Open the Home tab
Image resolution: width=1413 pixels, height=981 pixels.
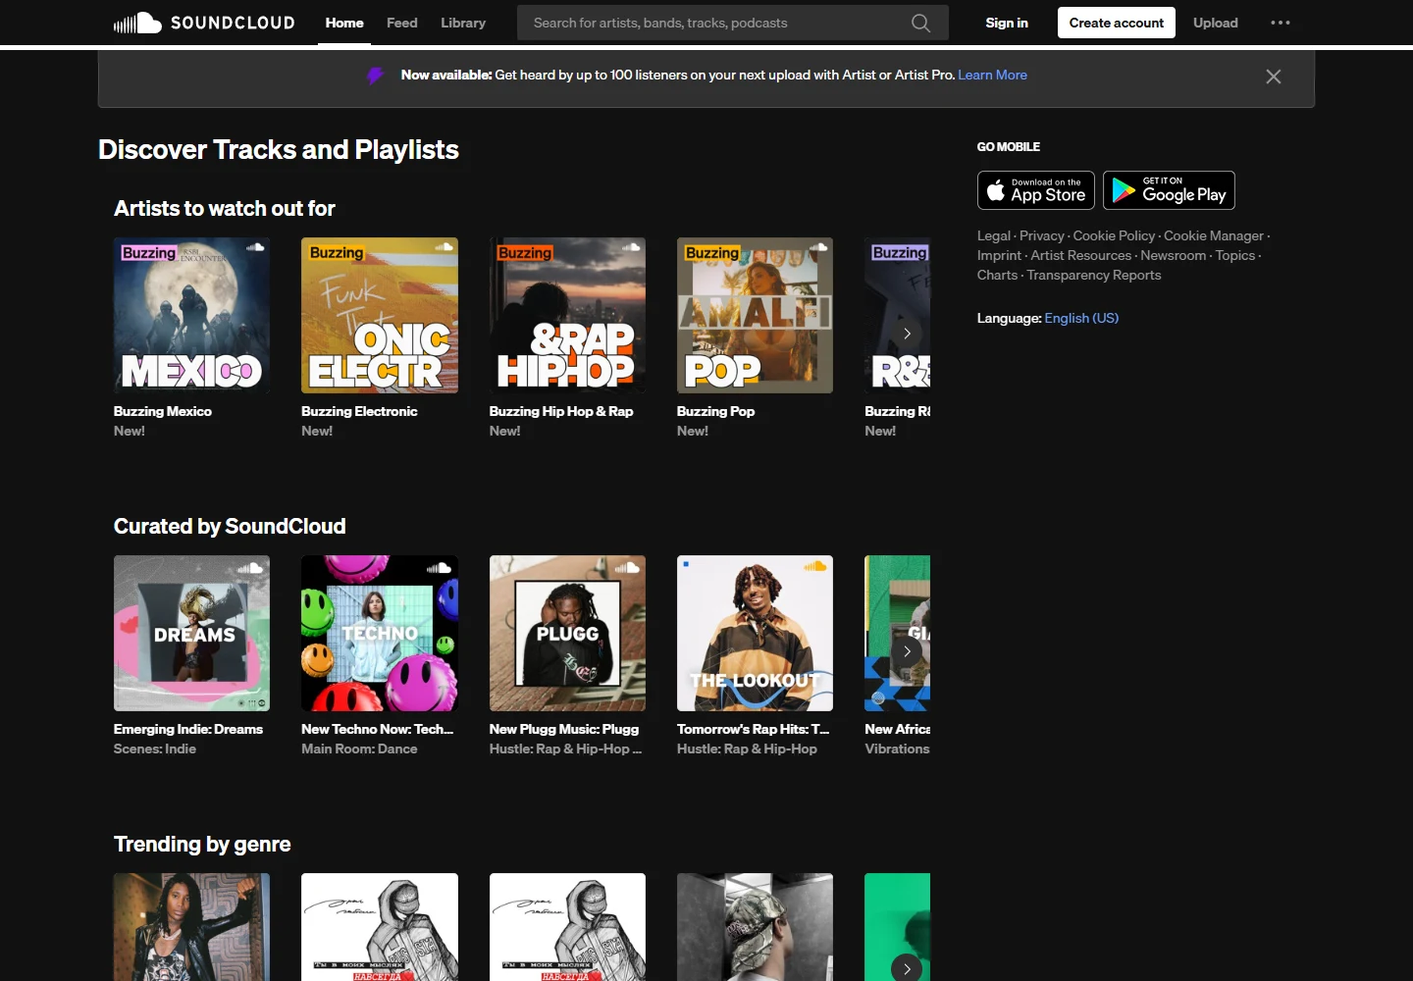[344, 23]
